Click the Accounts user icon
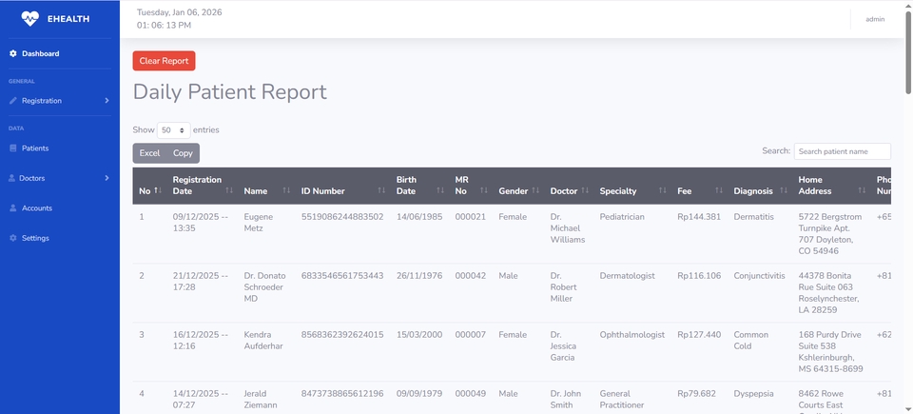Image resolution: width=913 pixels, height=414 pixels. (13, 207)
